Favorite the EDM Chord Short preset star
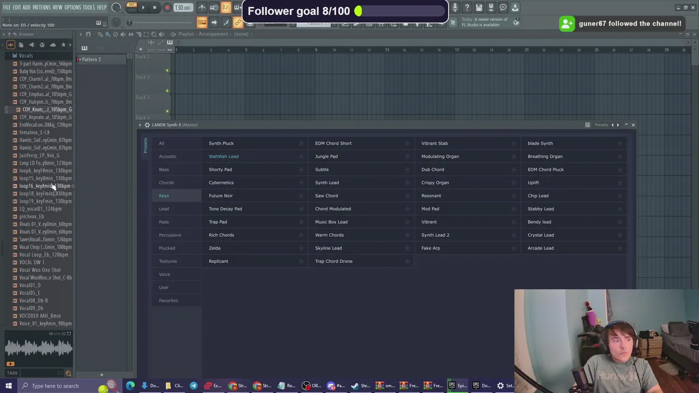699x393 pixels. point(407,143)
